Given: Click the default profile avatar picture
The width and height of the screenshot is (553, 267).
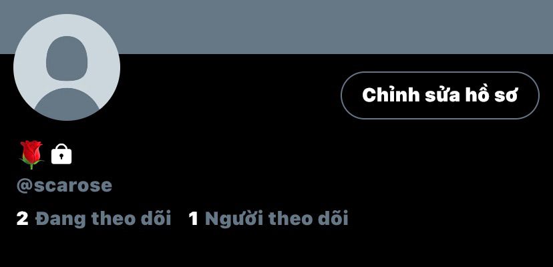Looking at the screenshot, I should pos(67,67).
